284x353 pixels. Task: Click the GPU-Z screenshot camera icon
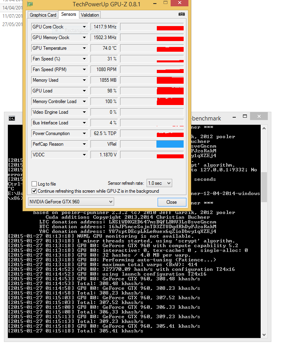pos(182,14)
